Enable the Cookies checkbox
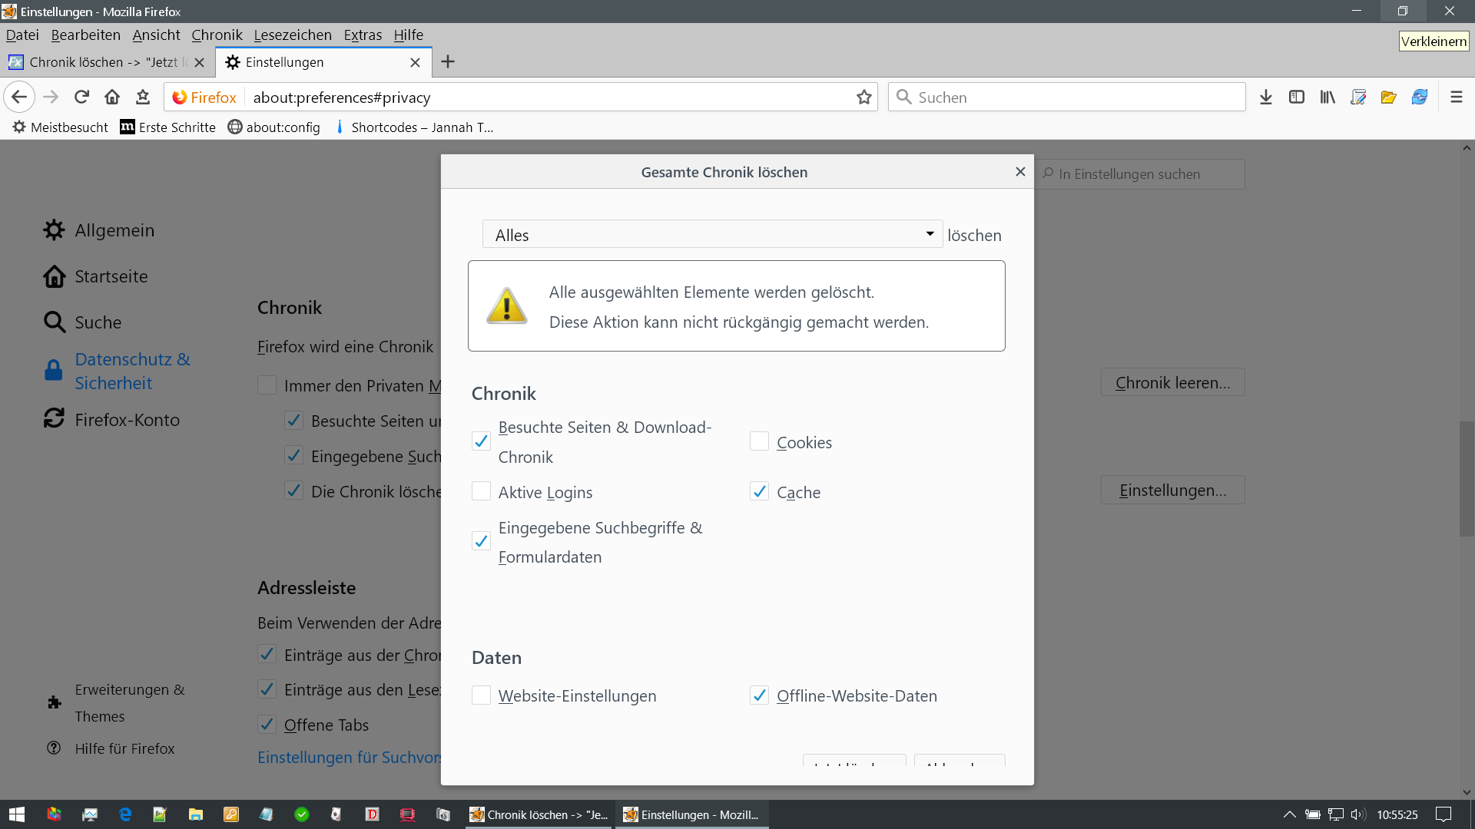 pos(759,441)
